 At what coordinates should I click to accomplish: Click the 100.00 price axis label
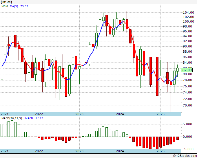click(x=188, y=21)
